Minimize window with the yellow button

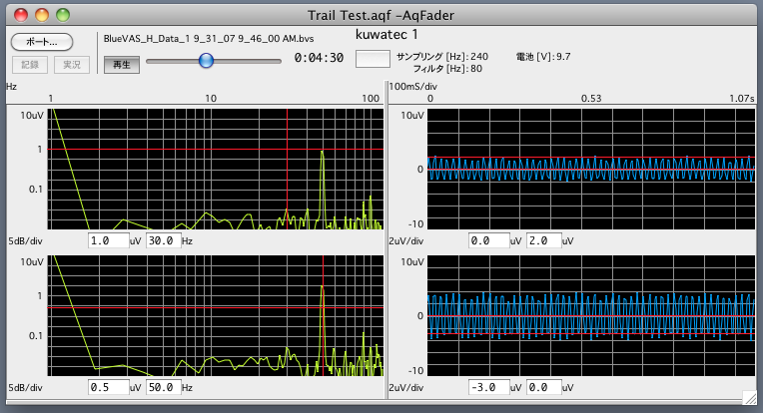(x=42, y=15)
